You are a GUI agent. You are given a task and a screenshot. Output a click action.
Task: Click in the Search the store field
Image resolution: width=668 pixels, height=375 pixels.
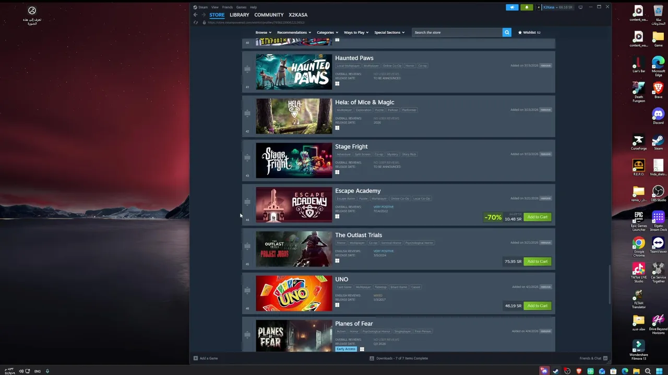pyautogui.click(x=457, y=32)
